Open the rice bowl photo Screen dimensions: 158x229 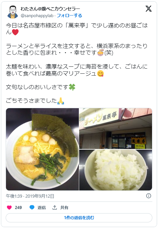116,170
